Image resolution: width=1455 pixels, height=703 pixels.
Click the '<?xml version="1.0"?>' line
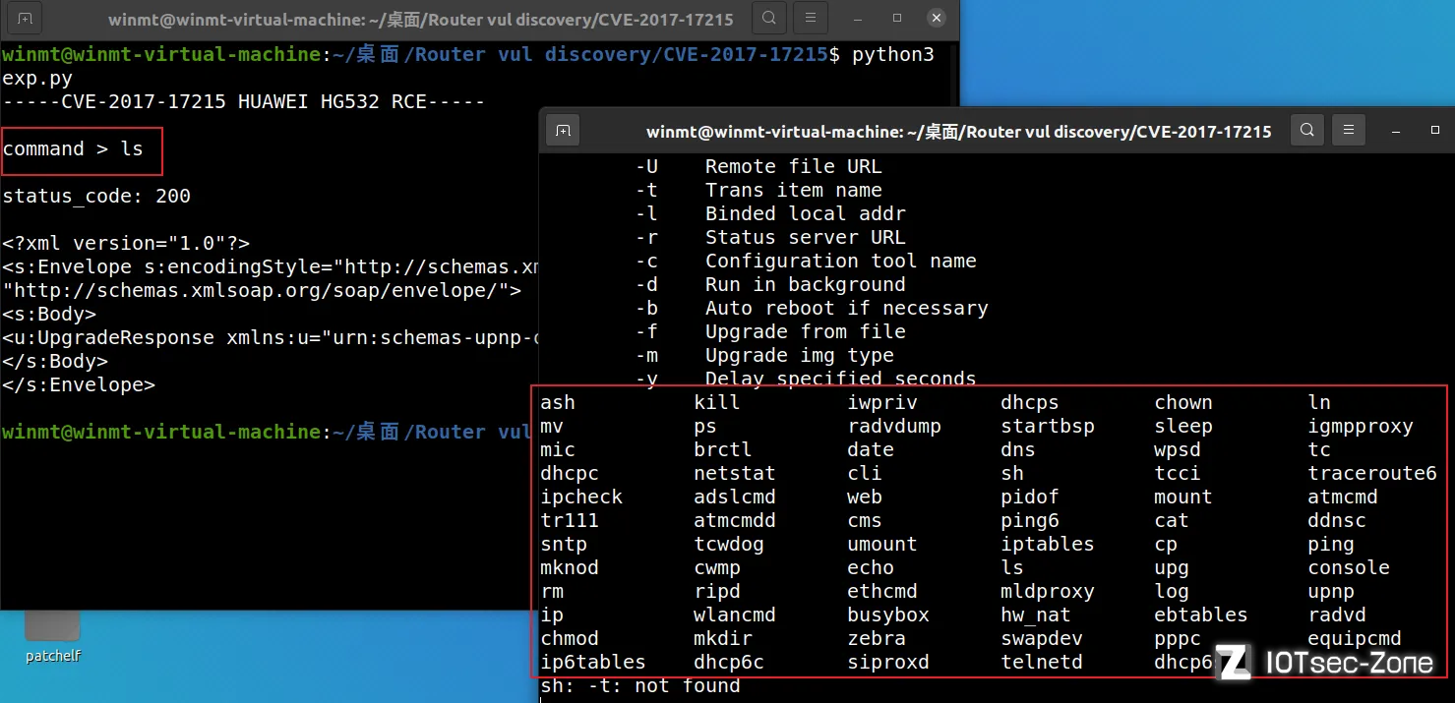pos(126,244)
